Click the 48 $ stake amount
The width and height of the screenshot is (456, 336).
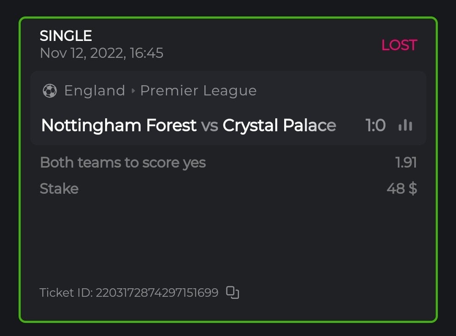point(402,188)
